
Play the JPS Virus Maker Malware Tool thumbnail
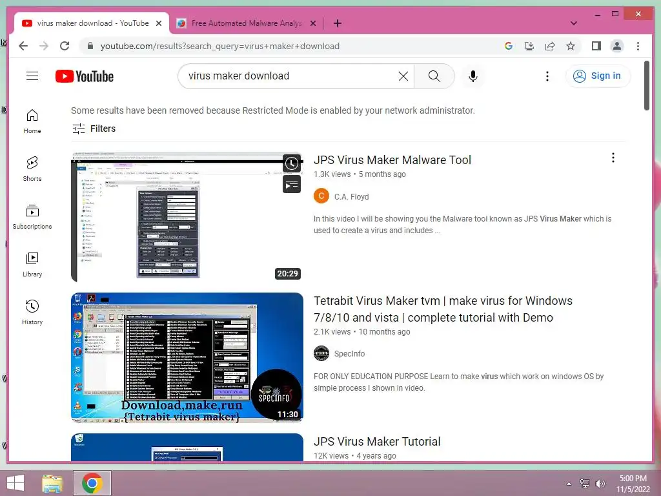point(187,217)
